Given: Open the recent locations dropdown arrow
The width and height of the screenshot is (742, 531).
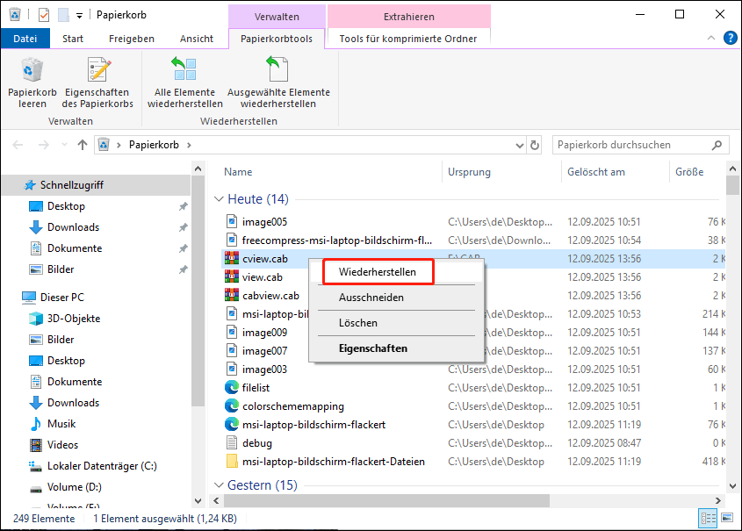Looking at the screenshot, I should (64, 145).
